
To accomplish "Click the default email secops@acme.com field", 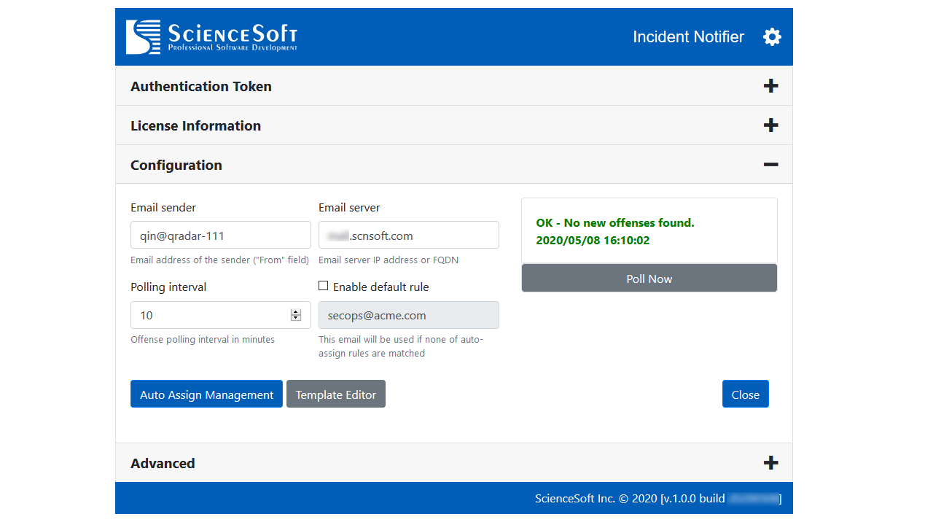I will click(x=408, y=316).
